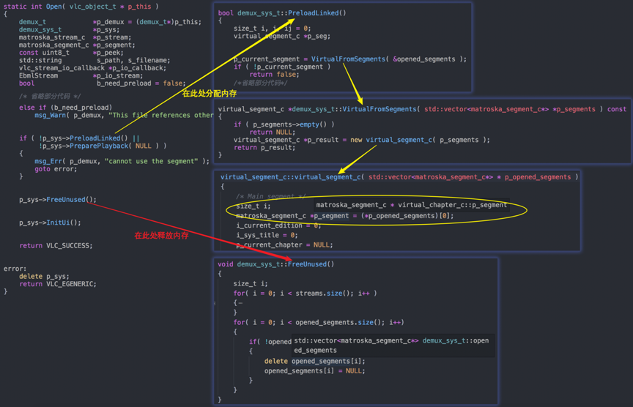
Task: Click the 'i_sys_title = 0;' line
Action: click(267, 235)
